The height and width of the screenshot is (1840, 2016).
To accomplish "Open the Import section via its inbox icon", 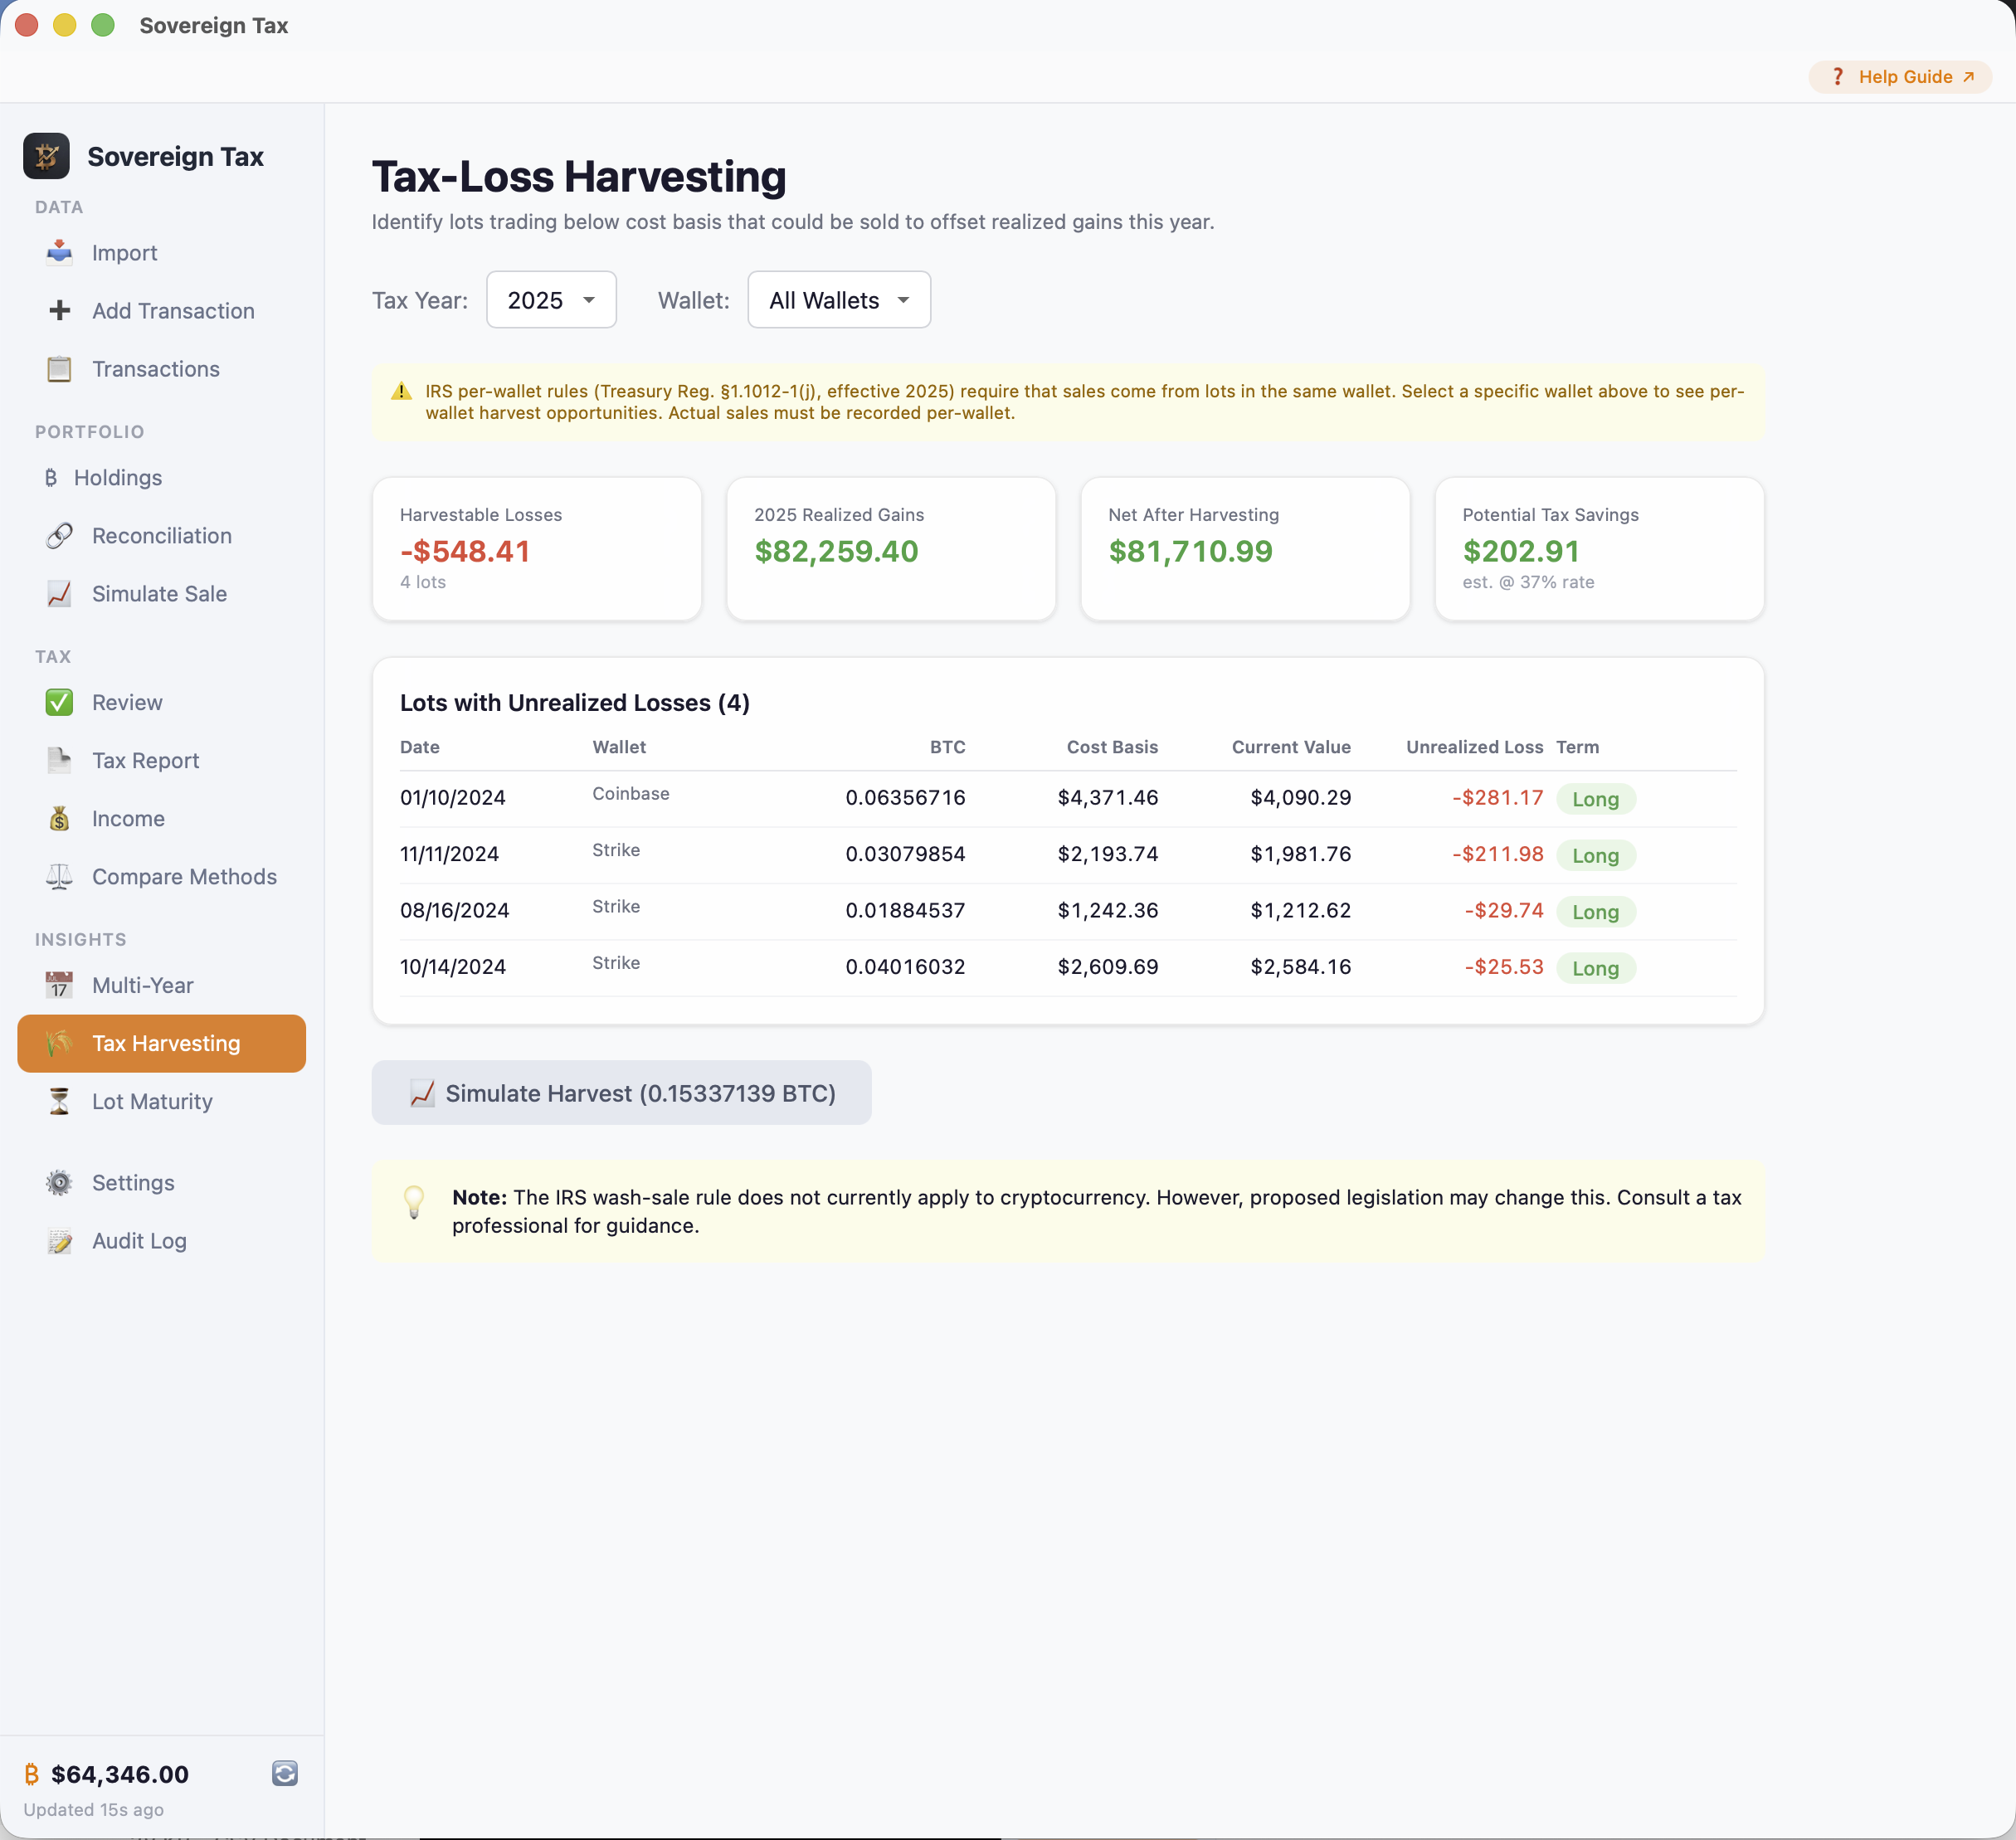I will tap(59, 253).
